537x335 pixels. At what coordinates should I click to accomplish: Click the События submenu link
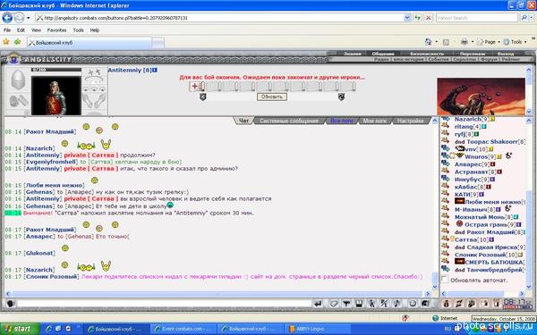pyautogui.click(x=438, y=59)
